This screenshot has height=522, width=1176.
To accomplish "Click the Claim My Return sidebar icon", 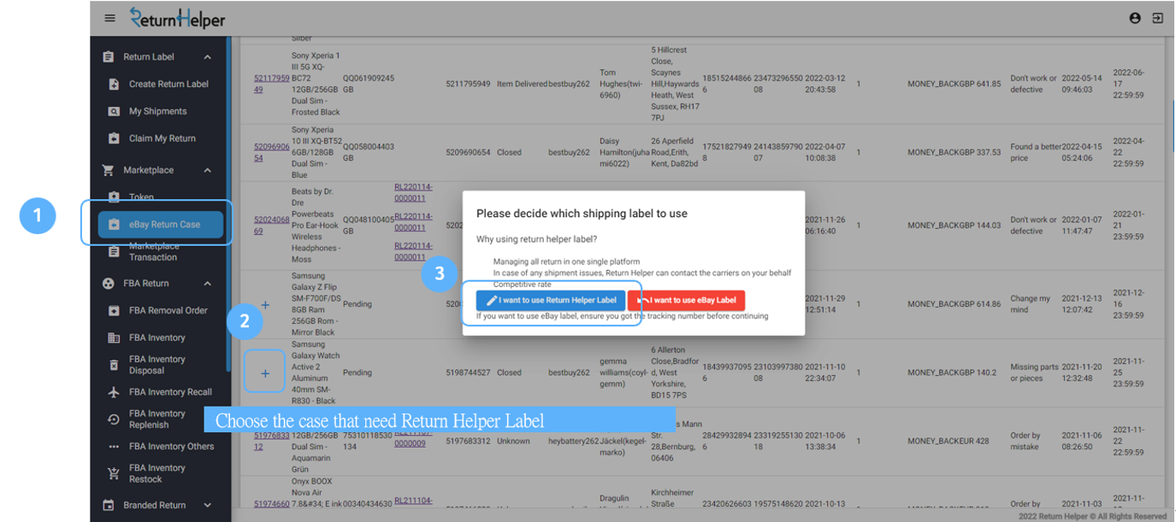I will [114, 138].
